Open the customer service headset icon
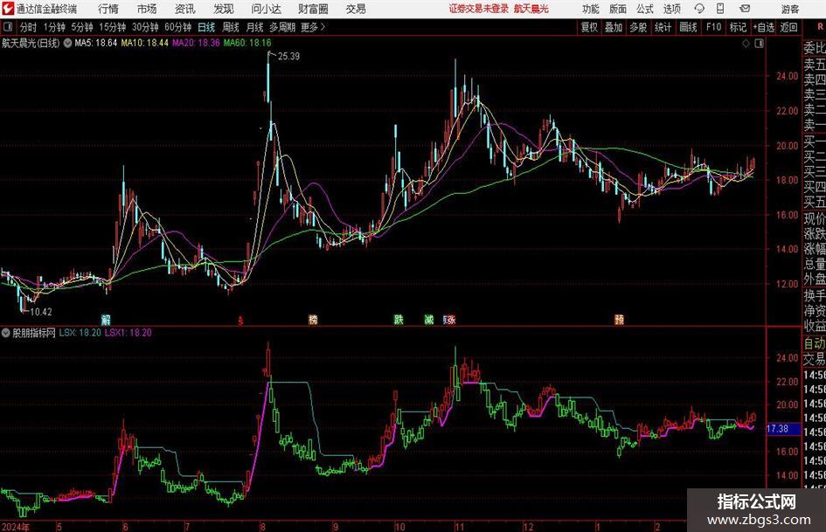Viewport: 826px width, 532px height. [699, 9]
